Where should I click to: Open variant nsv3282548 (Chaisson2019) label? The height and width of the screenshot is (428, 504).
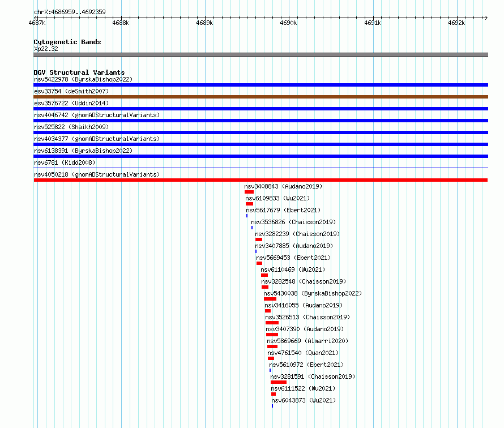304,281
